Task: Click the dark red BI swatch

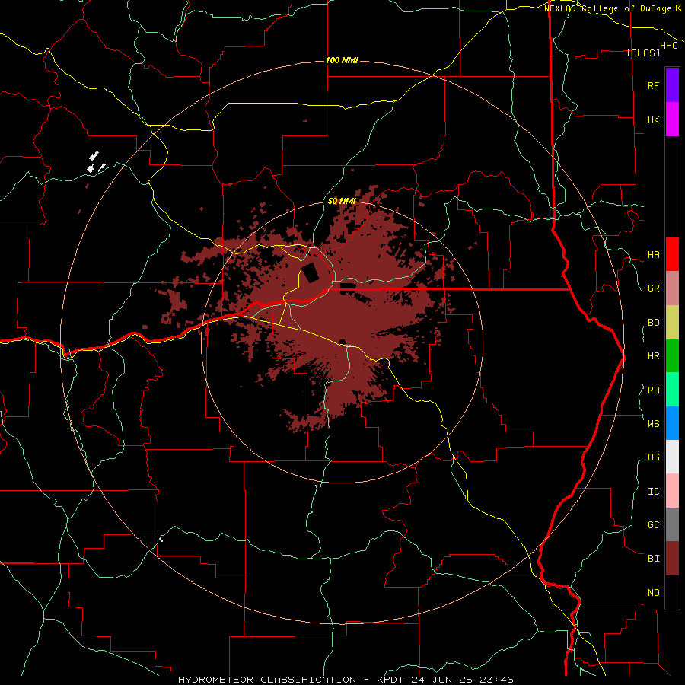Action: pyautogui.click(x=672, y=559)
